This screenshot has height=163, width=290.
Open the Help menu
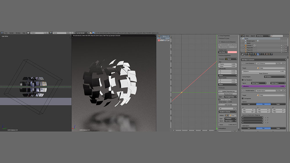click(x=24, y=33)
